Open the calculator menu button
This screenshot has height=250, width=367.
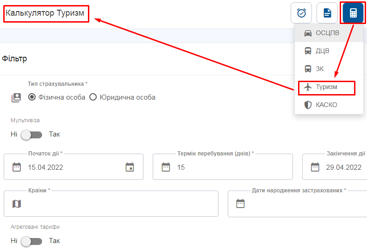pos(353,13)
